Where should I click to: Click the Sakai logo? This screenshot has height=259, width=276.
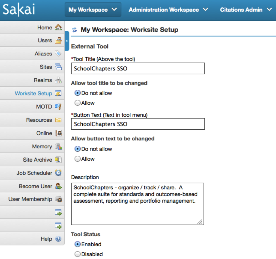[19, 10]
